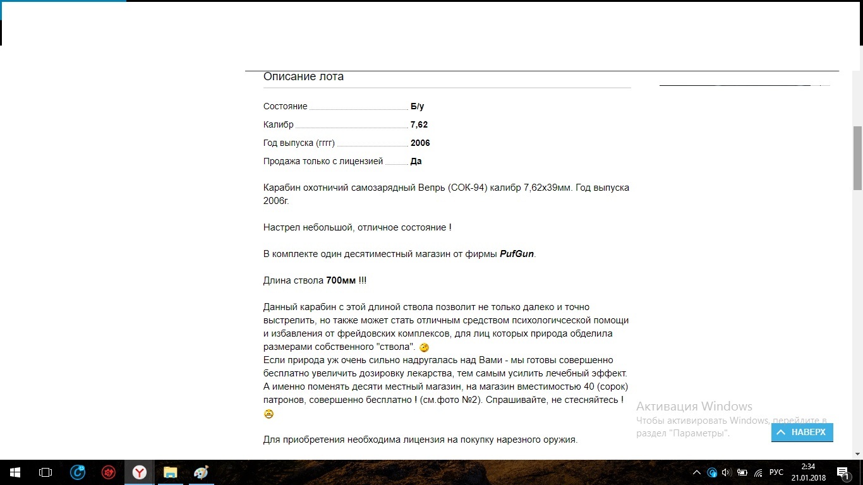The image size is (863, 485).
Task: Click the winking emoji after "ствола"
Action: tap(425, 347)
